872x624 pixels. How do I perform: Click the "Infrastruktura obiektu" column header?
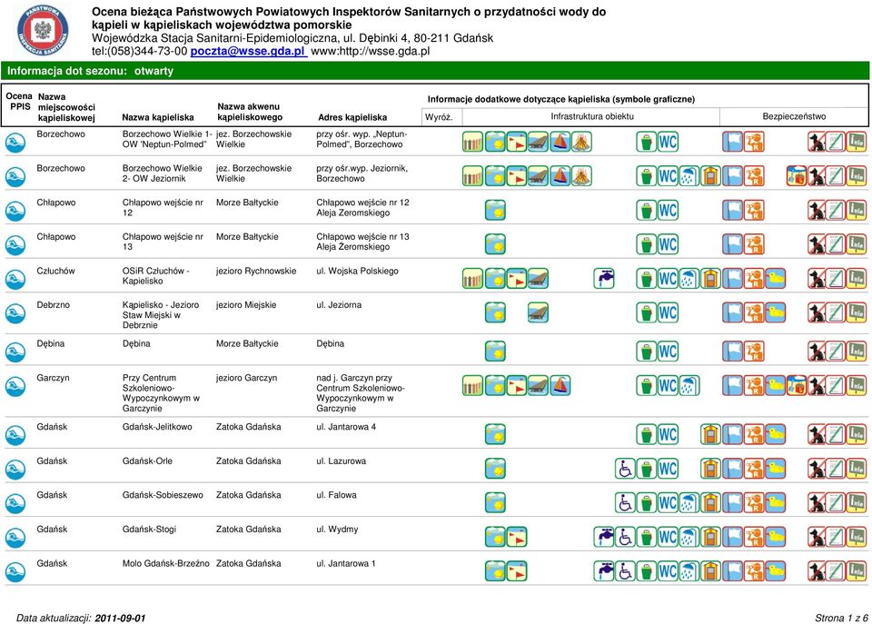click(x=592, y=116)
